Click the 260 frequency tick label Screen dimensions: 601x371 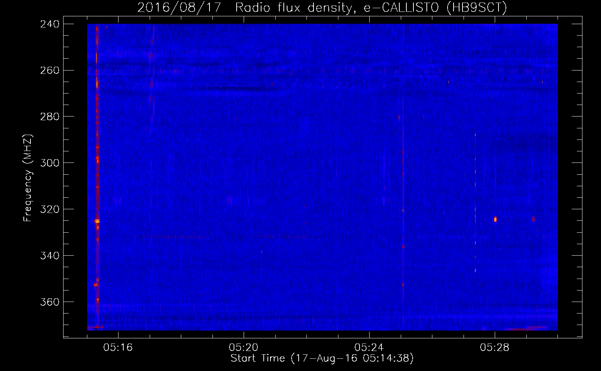tap(49, 70)
